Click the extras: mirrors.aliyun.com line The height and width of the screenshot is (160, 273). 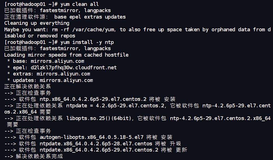coord(49,74)
